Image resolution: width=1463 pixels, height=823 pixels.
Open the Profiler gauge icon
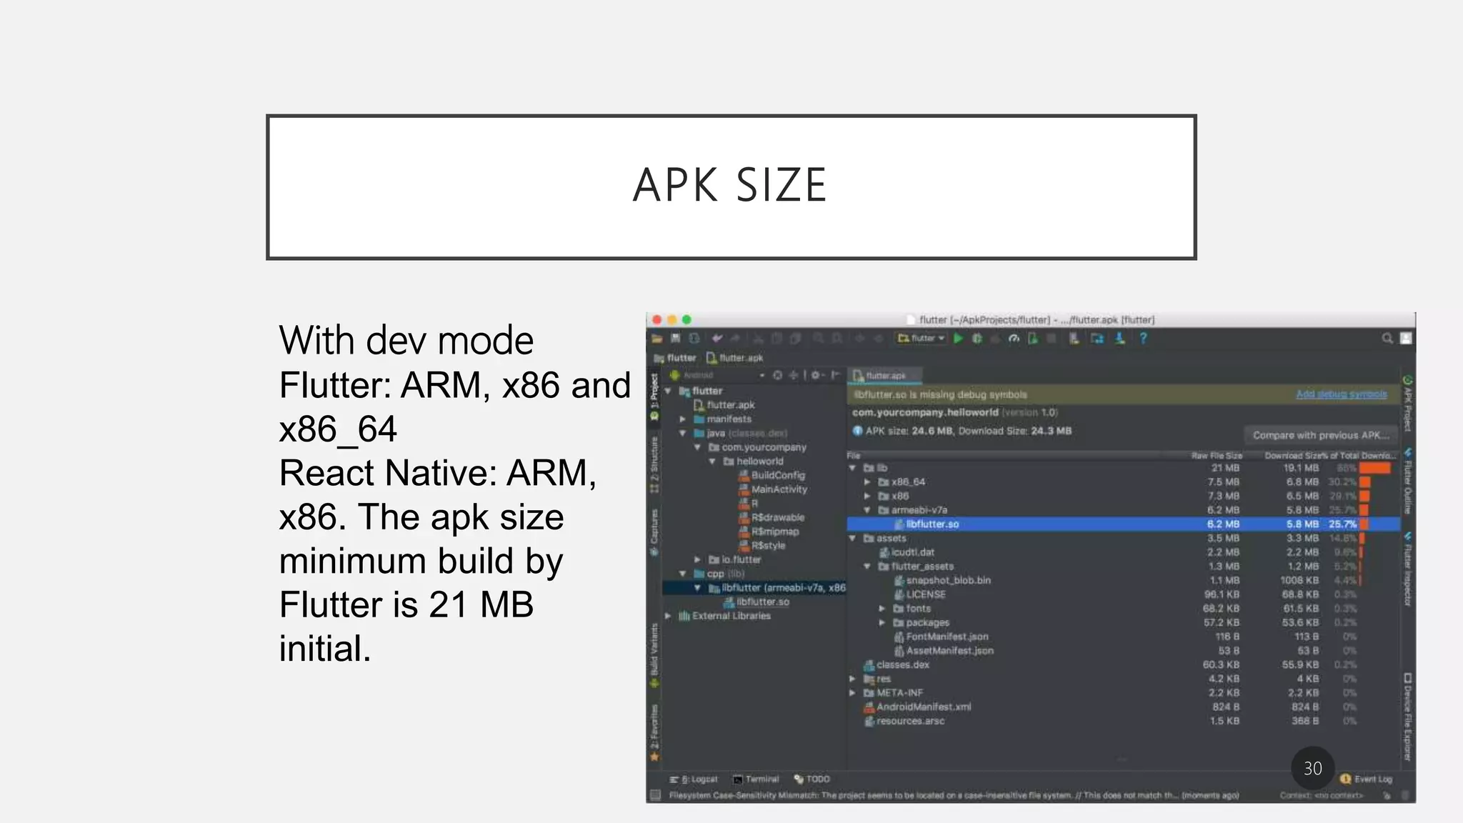point(1014,339)
